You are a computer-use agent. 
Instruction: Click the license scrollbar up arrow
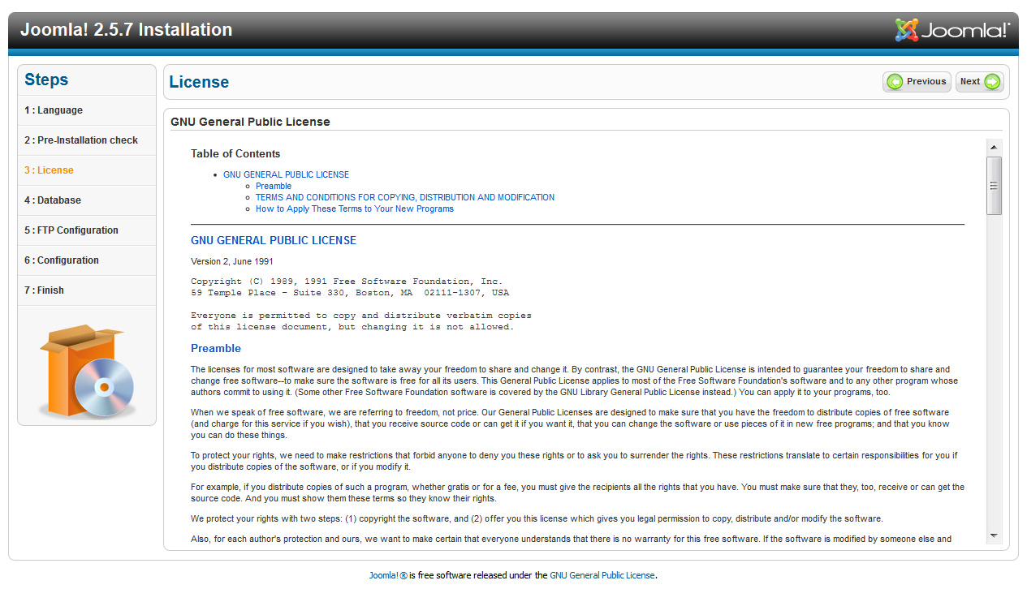(994, 148)
